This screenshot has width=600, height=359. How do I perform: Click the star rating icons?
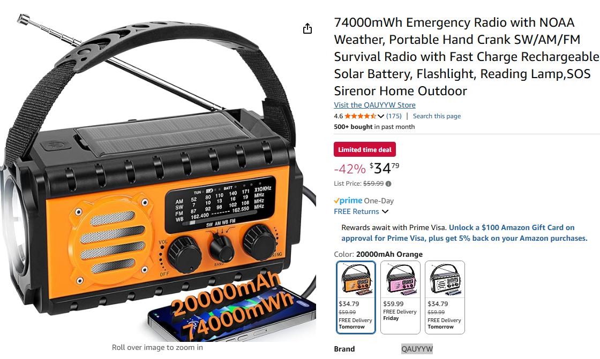click(360, 116)
